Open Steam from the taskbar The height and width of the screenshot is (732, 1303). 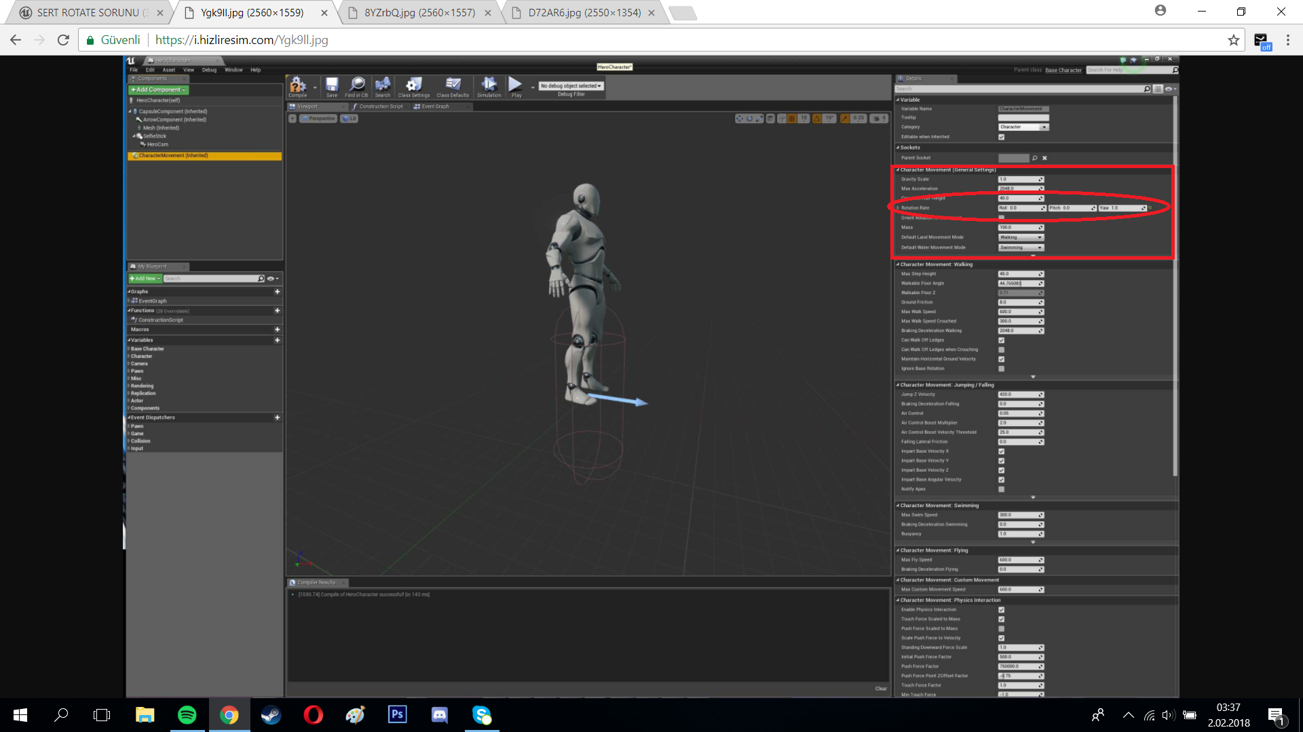pyautogui.click(x=271, y=715)
